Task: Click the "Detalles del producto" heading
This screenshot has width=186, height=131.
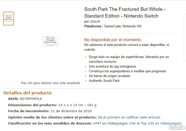Action: (x=27, y=93)
